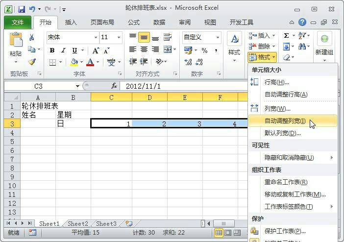Open the 文件 backstage button
Screen dimensions: 344x242
18,23
